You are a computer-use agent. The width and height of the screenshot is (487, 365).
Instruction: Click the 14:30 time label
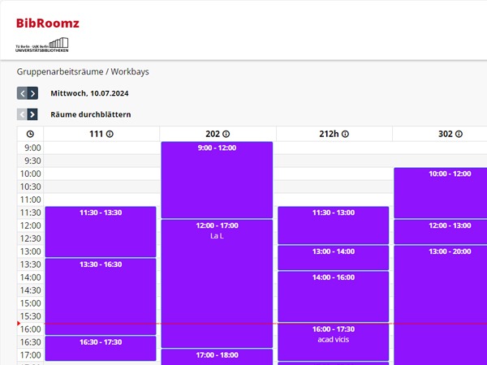click(x=31, y=290)
